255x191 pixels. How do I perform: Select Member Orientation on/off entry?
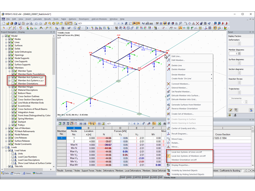coord(184,160)
